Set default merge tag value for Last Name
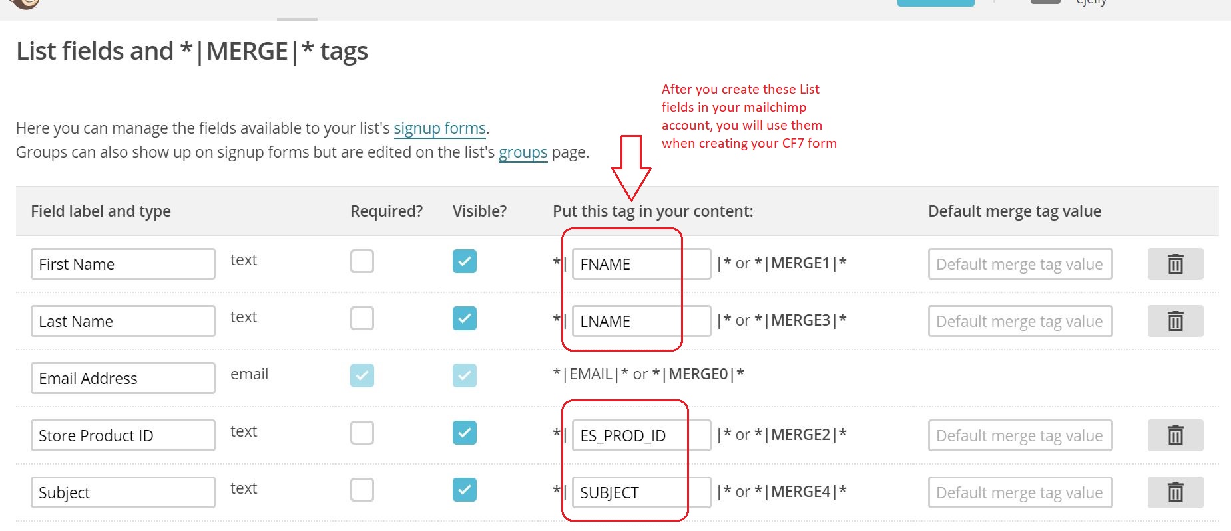The image size is (1231, 531). pos(1020,321)
